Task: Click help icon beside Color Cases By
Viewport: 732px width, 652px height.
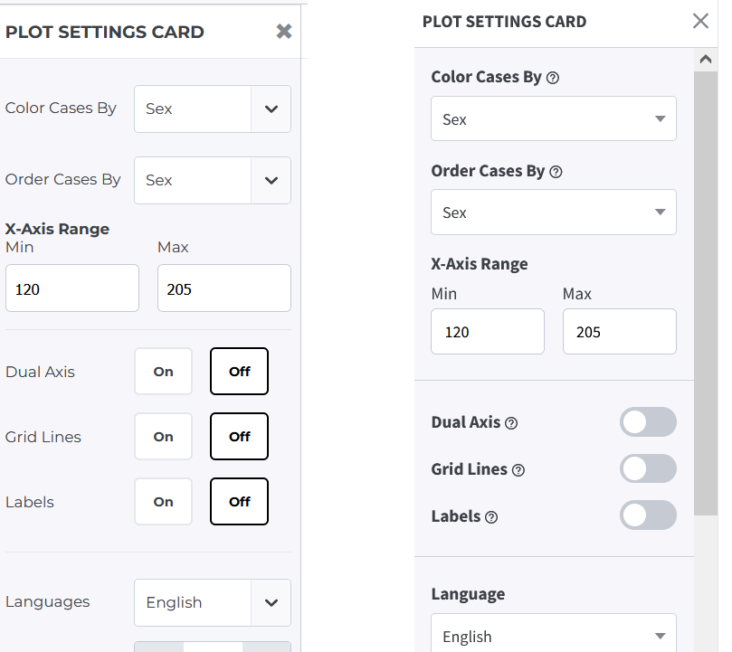Action: [553, 78]
